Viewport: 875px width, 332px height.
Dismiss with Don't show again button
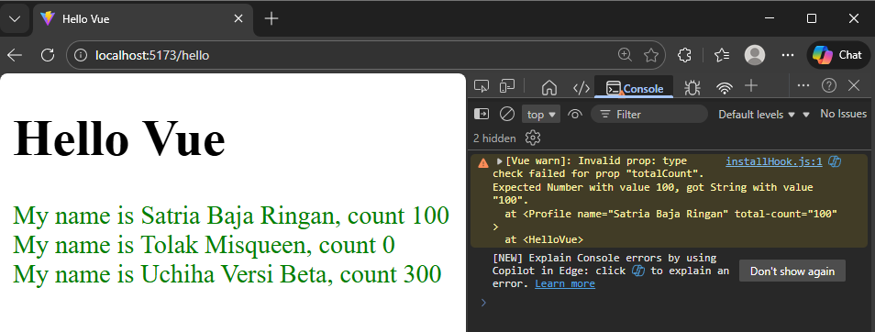[792, 271]
